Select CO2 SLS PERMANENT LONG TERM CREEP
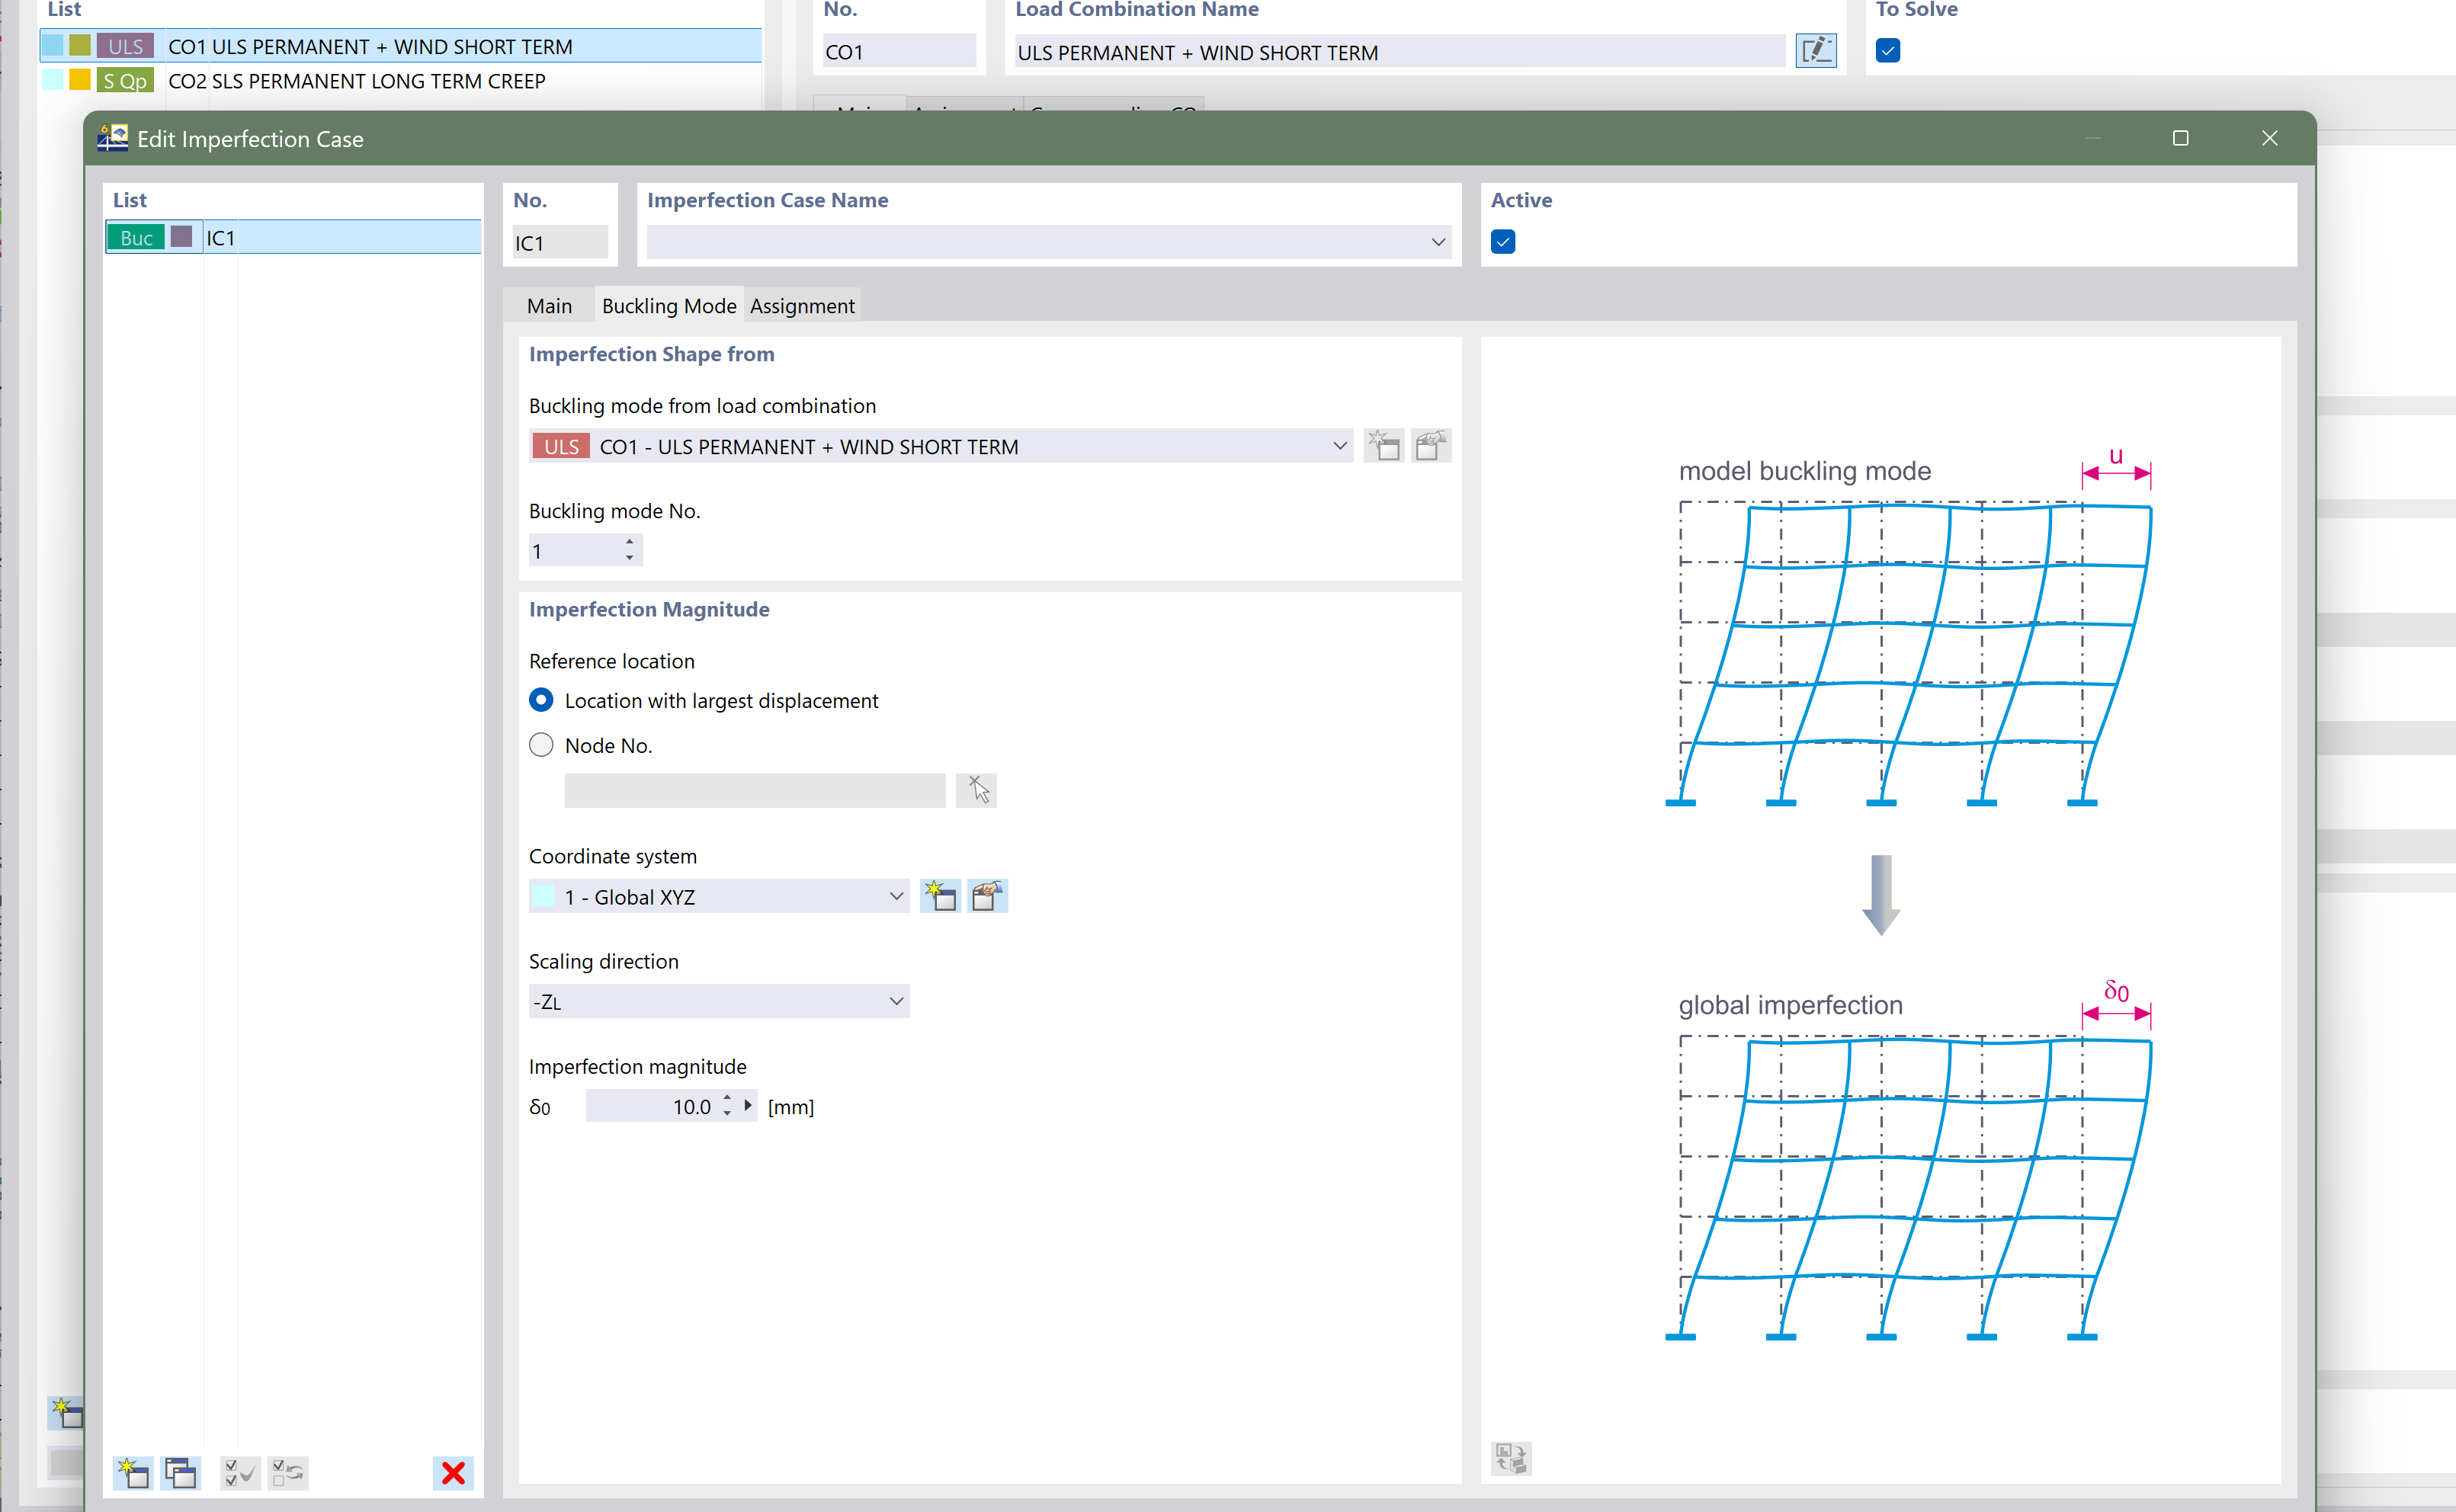Viewport: 2456px width, 1512px height. [356, 81]
